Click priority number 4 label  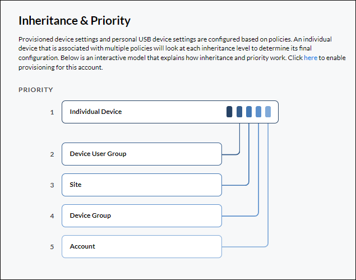pyautogui.click(x=52, y=216)
